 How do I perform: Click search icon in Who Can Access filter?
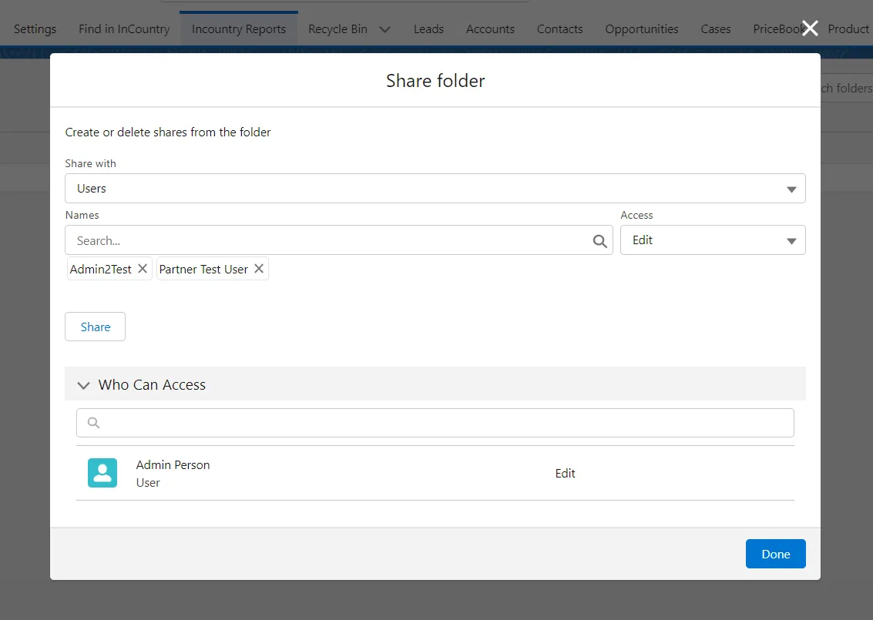pyautogui.click(x=94, y=423)
